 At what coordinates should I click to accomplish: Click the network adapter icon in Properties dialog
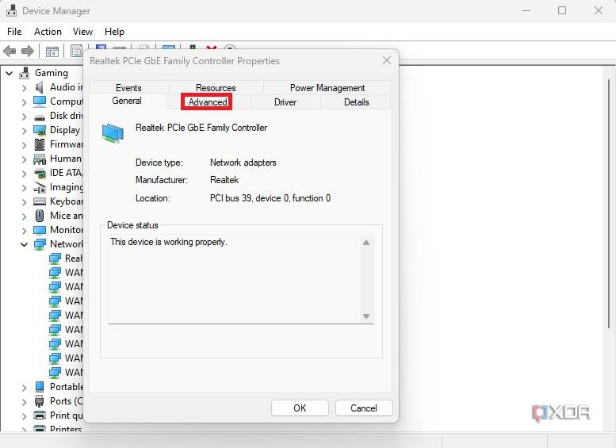click(113, 133)
